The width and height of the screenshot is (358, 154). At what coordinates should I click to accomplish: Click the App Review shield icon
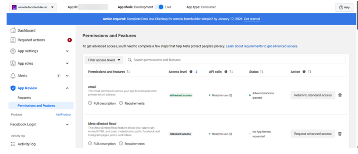pyautogui.click(x=13, y=88)
